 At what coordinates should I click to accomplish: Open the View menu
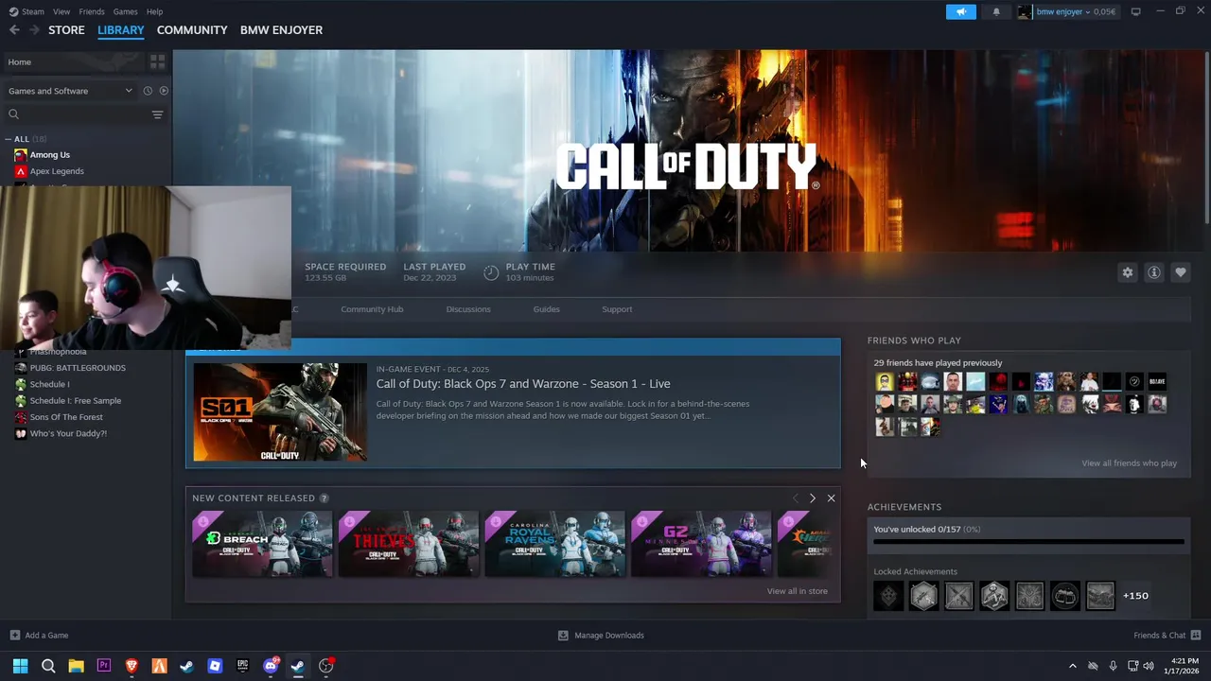point(61,11)
